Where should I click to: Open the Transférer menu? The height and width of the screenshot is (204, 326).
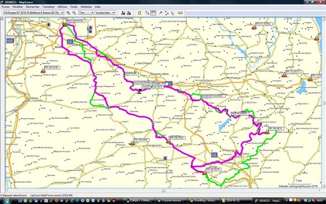point(48,7)
